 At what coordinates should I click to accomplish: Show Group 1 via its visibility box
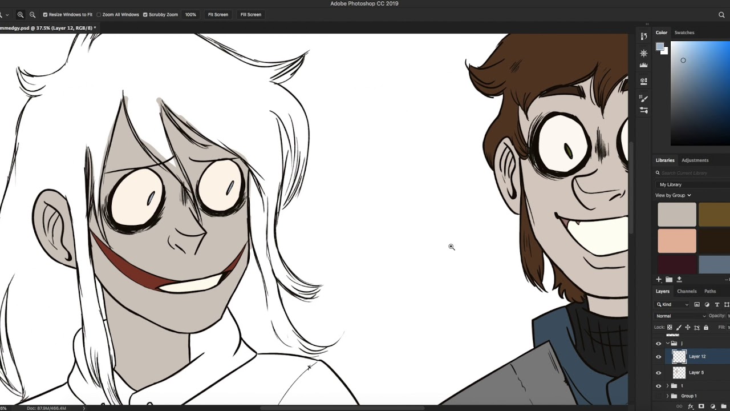(x=659, y=396)
